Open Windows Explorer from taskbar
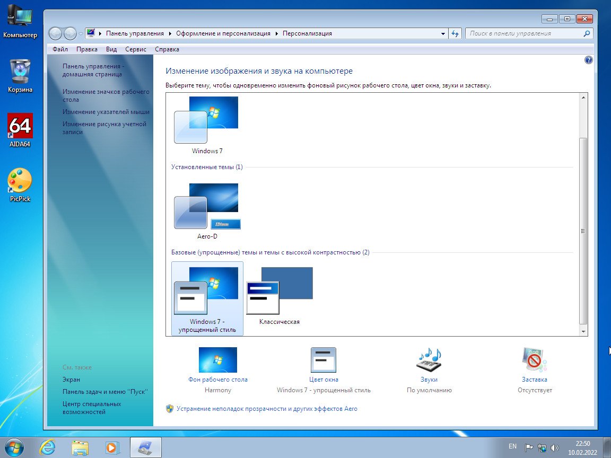 pos(80,447)
